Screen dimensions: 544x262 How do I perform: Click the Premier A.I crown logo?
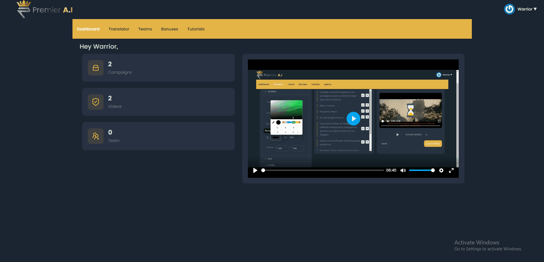coord(23,9)
